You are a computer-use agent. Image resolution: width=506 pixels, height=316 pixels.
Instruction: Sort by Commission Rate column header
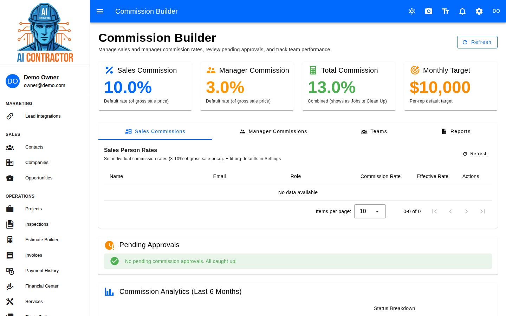tap(381, 176)
